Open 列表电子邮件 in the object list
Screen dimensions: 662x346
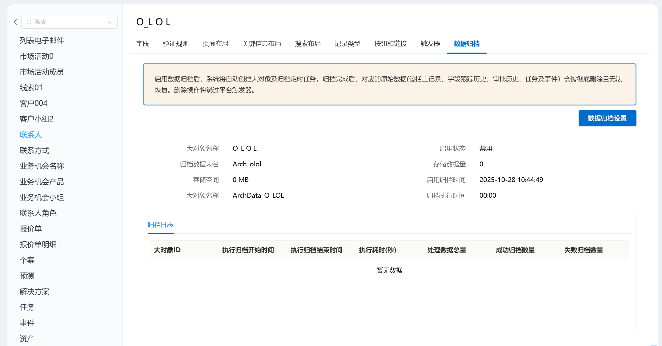tap(42, 41)
